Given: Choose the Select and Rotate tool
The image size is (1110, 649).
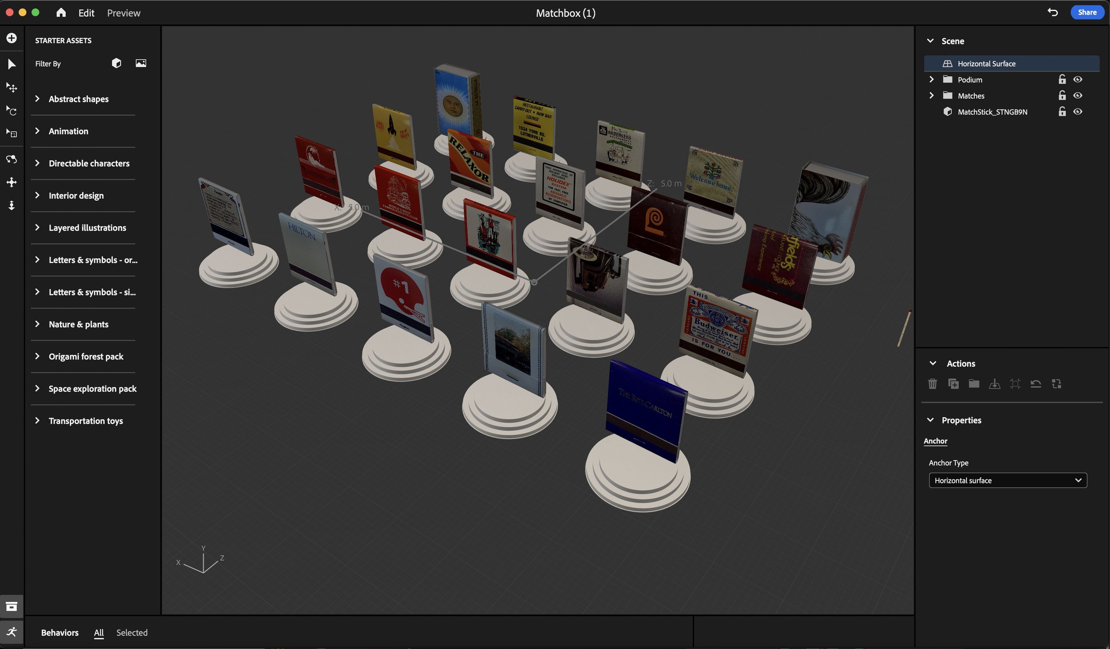Looking at the screenshot, I should [x=12, y=111].
